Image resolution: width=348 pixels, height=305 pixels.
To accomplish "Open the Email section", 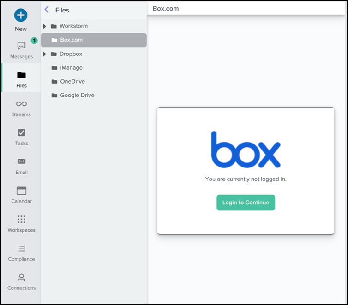I will point(21,166).
